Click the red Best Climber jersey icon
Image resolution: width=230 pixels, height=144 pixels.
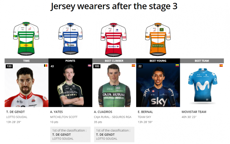[x=113, y=40]
